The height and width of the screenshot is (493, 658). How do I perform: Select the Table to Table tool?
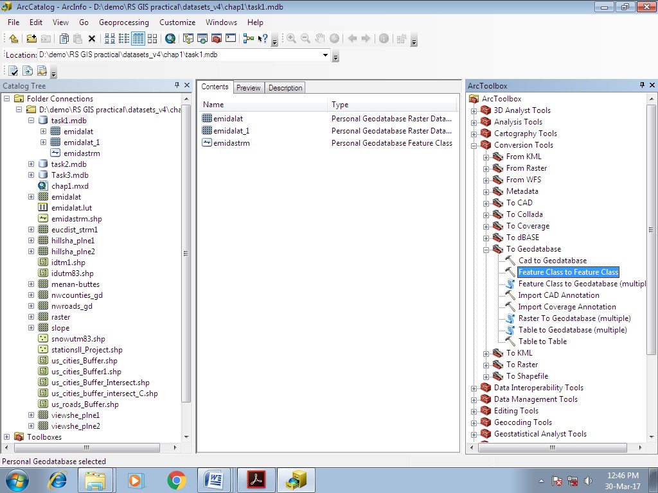click(542, 342)
